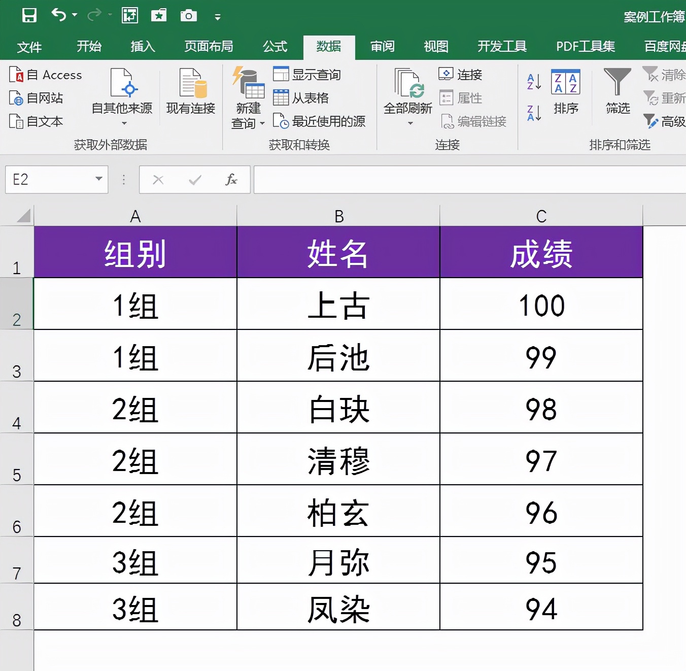Switch to the 开发工具 ribbon tab
The width and height of the screenshot is (686, 671).
click(x=502, y=47)
